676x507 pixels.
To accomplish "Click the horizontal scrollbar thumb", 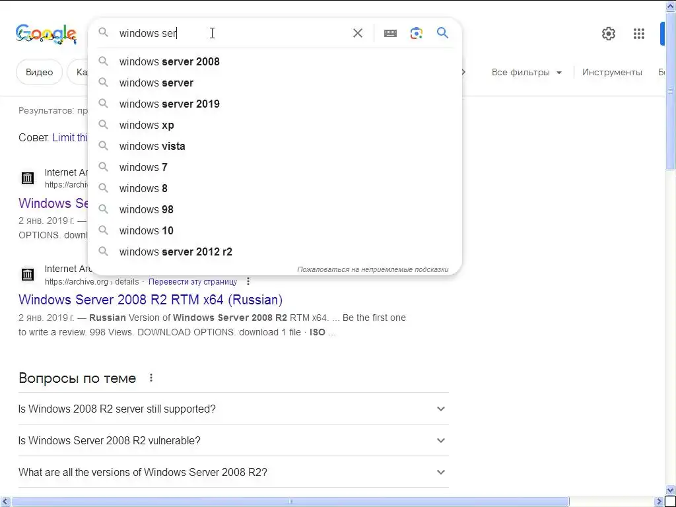I will coord(290,502).
